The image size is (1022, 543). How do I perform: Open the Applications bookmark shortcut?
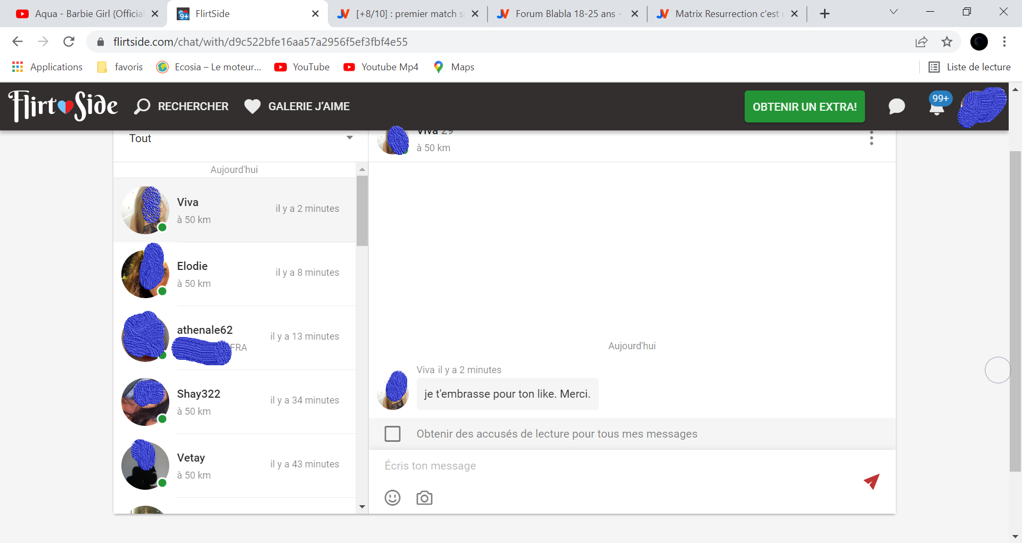click(47, 67)
